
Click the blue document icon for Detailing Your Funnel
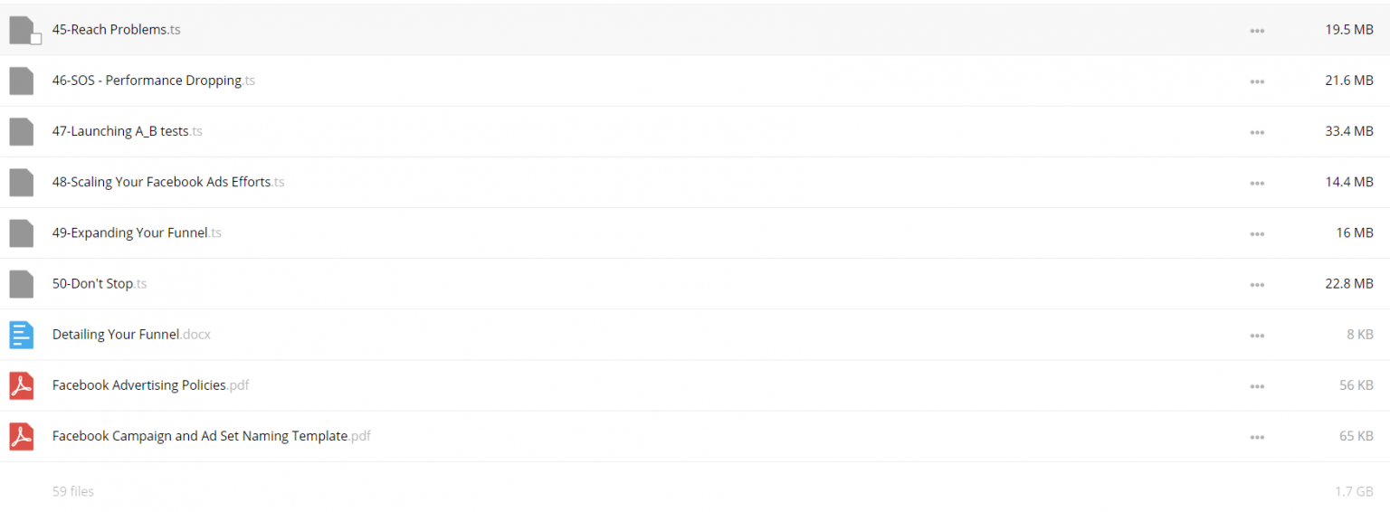[x=22, y=335]
